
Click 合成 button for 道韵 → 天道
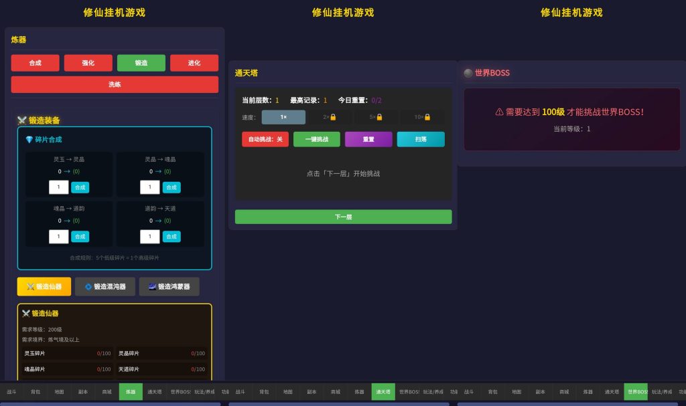point(171,236)
